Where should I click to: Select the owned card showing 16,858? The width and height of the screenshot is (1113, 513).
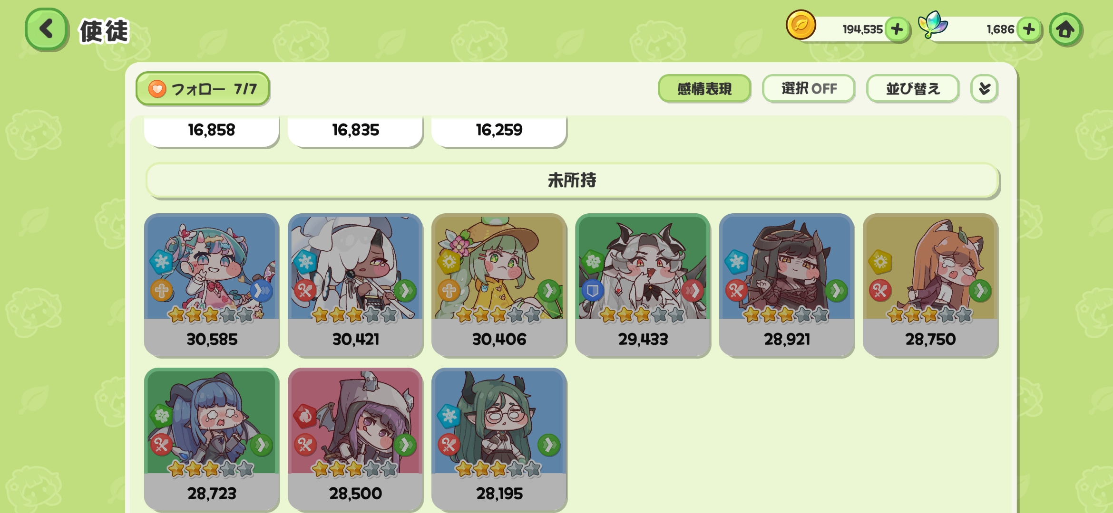(212, 131)
